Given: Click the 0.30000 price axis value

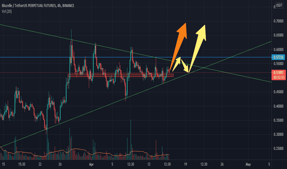Looking at the screenshot, I should click(x=278, y=135).
